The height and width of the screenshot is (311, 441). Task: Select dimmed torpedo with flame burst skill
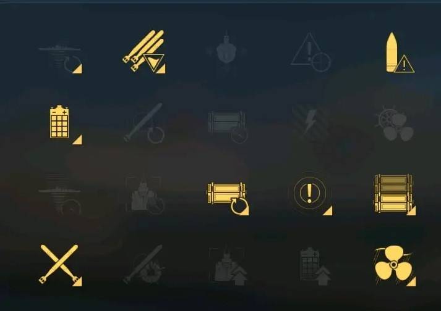click(x=144, y=265)
